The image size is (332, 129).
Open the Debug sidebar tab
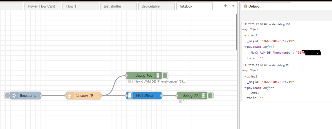pos(266,6)
